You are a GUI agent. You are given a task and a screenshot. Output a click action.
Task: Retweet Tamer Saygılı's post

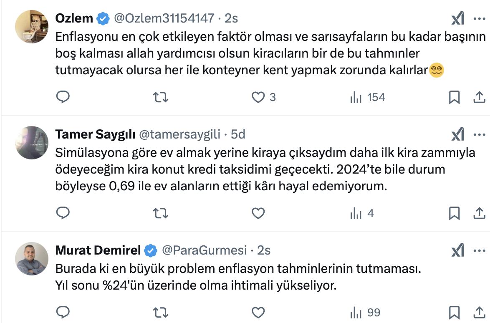tap(161, 213)
